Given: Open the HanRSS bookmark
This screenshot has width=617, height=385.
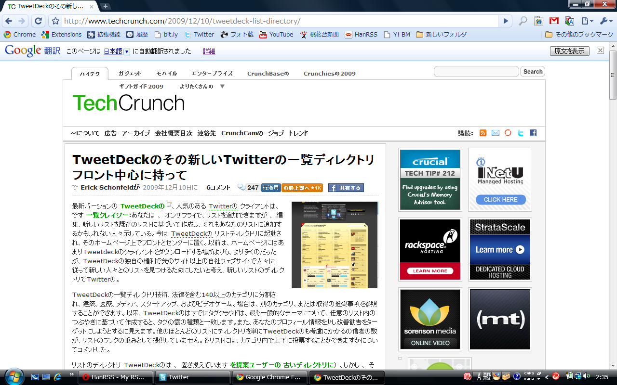Looking at the screenshot, I should (362, 35).
